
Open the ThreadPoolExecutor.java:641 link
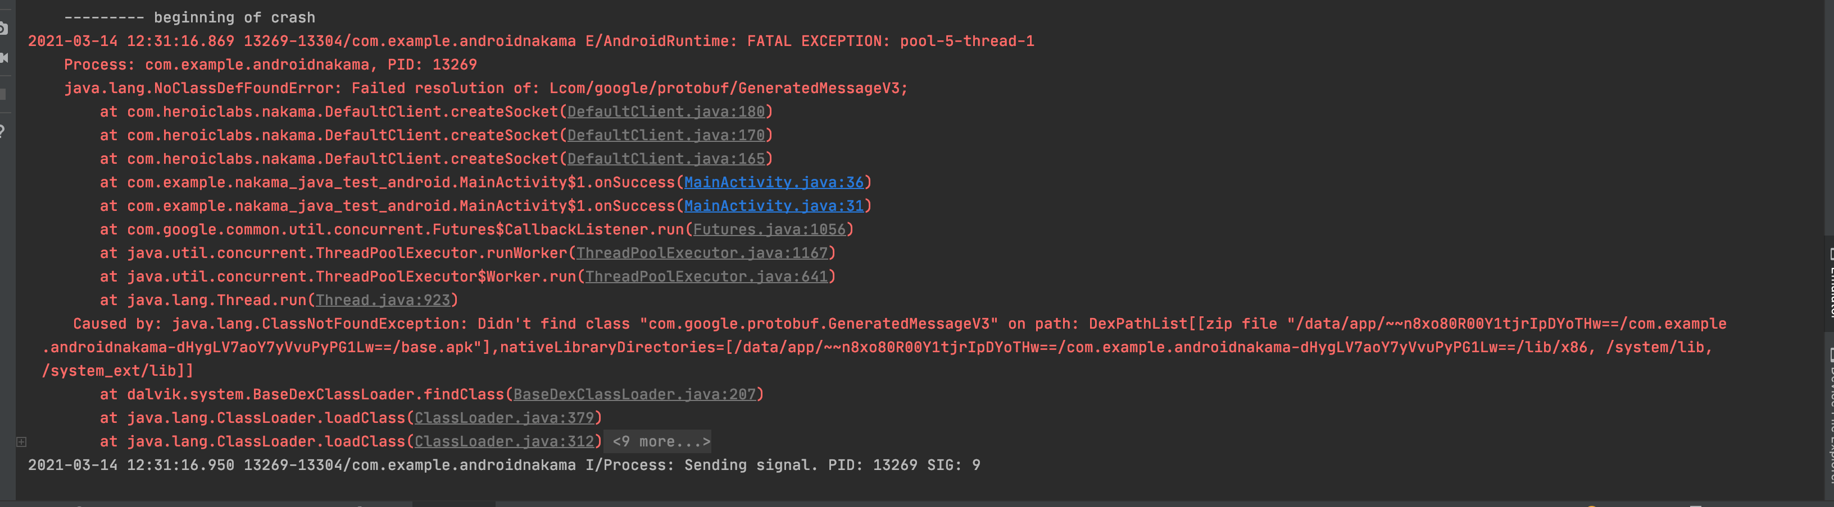706,276
